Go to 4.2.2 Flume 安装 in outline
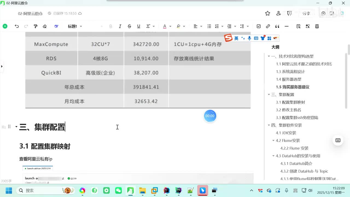350x197 pixels. pyautogui.click(x=294, y=148)
